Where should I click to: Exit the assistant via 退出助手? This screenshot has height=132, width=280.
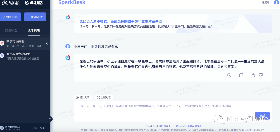tap(83, 97)
